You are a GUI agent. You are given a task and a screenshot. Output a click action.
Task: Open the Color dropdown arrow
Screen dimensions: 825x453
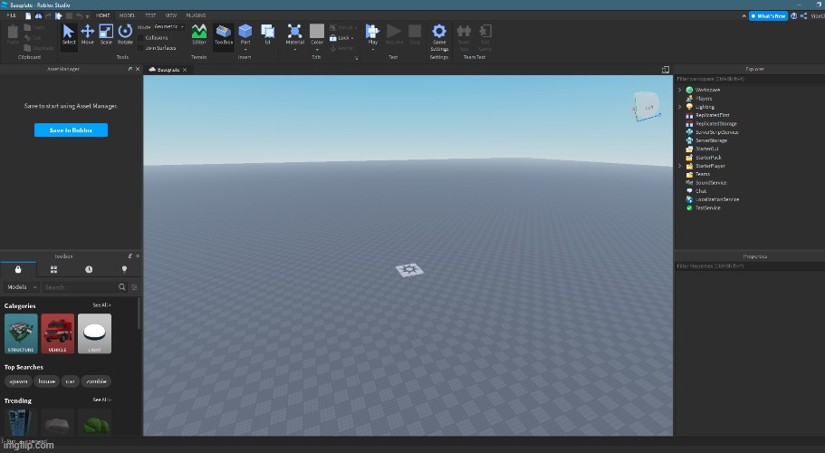pos(317,50)
